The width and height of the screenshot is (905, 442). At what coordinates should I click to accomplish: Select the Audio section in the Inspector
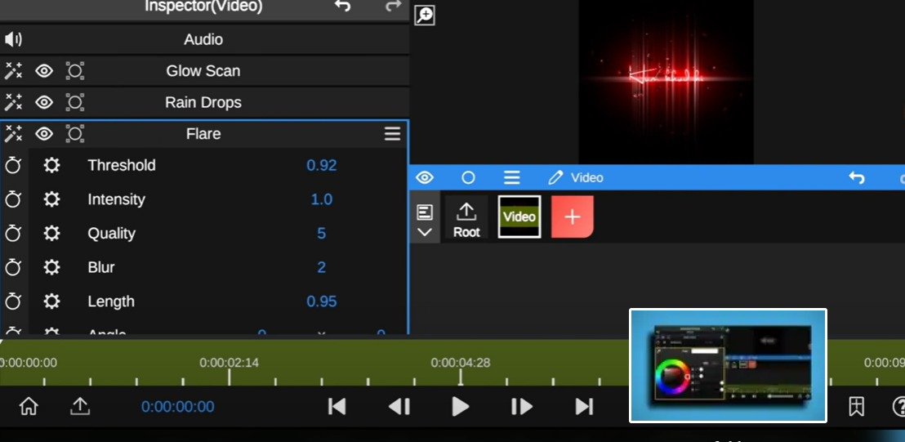click(x=203, y=39)
